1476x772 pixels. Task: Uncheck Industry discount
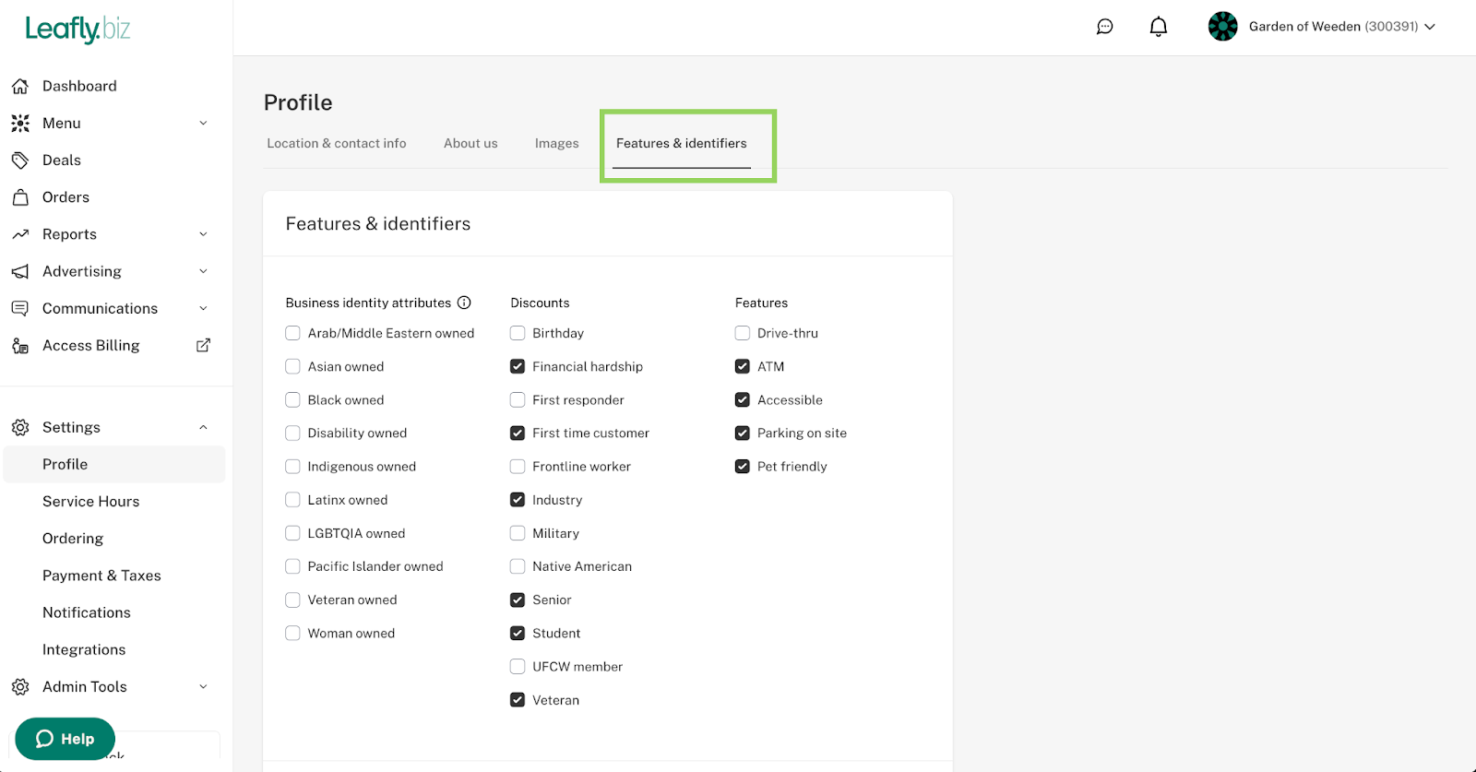tap(518, 500)
